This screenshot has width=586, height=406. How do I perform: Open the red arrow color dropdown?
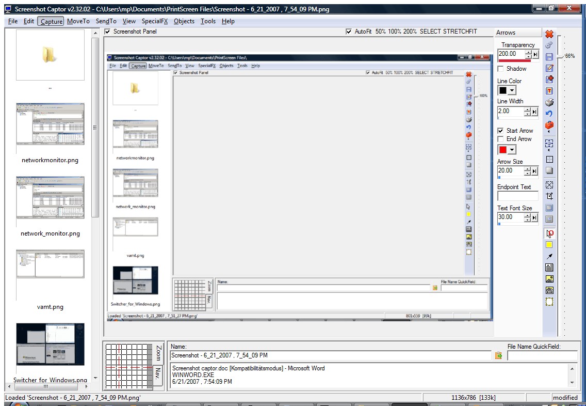tap(512, 150)
